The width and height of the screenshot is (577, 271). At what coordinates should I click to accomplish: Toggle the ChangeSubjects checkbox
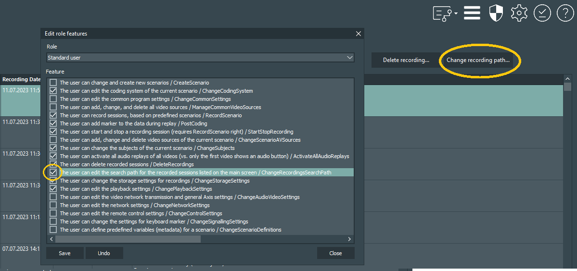click(53, 148)
